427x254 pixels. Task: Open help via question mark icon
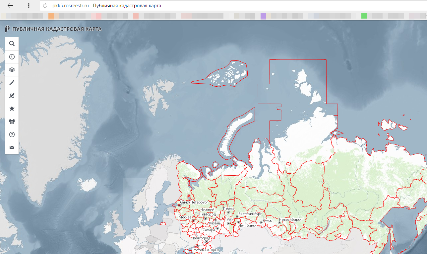tap(12, 134)
